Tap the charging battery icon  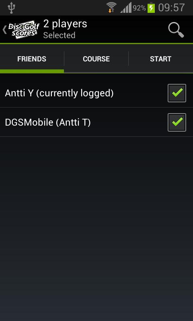tap(151, 8)
